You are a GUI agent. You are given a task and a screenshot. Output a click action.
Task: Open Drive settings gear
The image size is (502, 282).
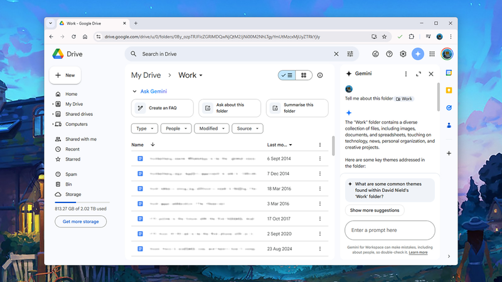403,54
